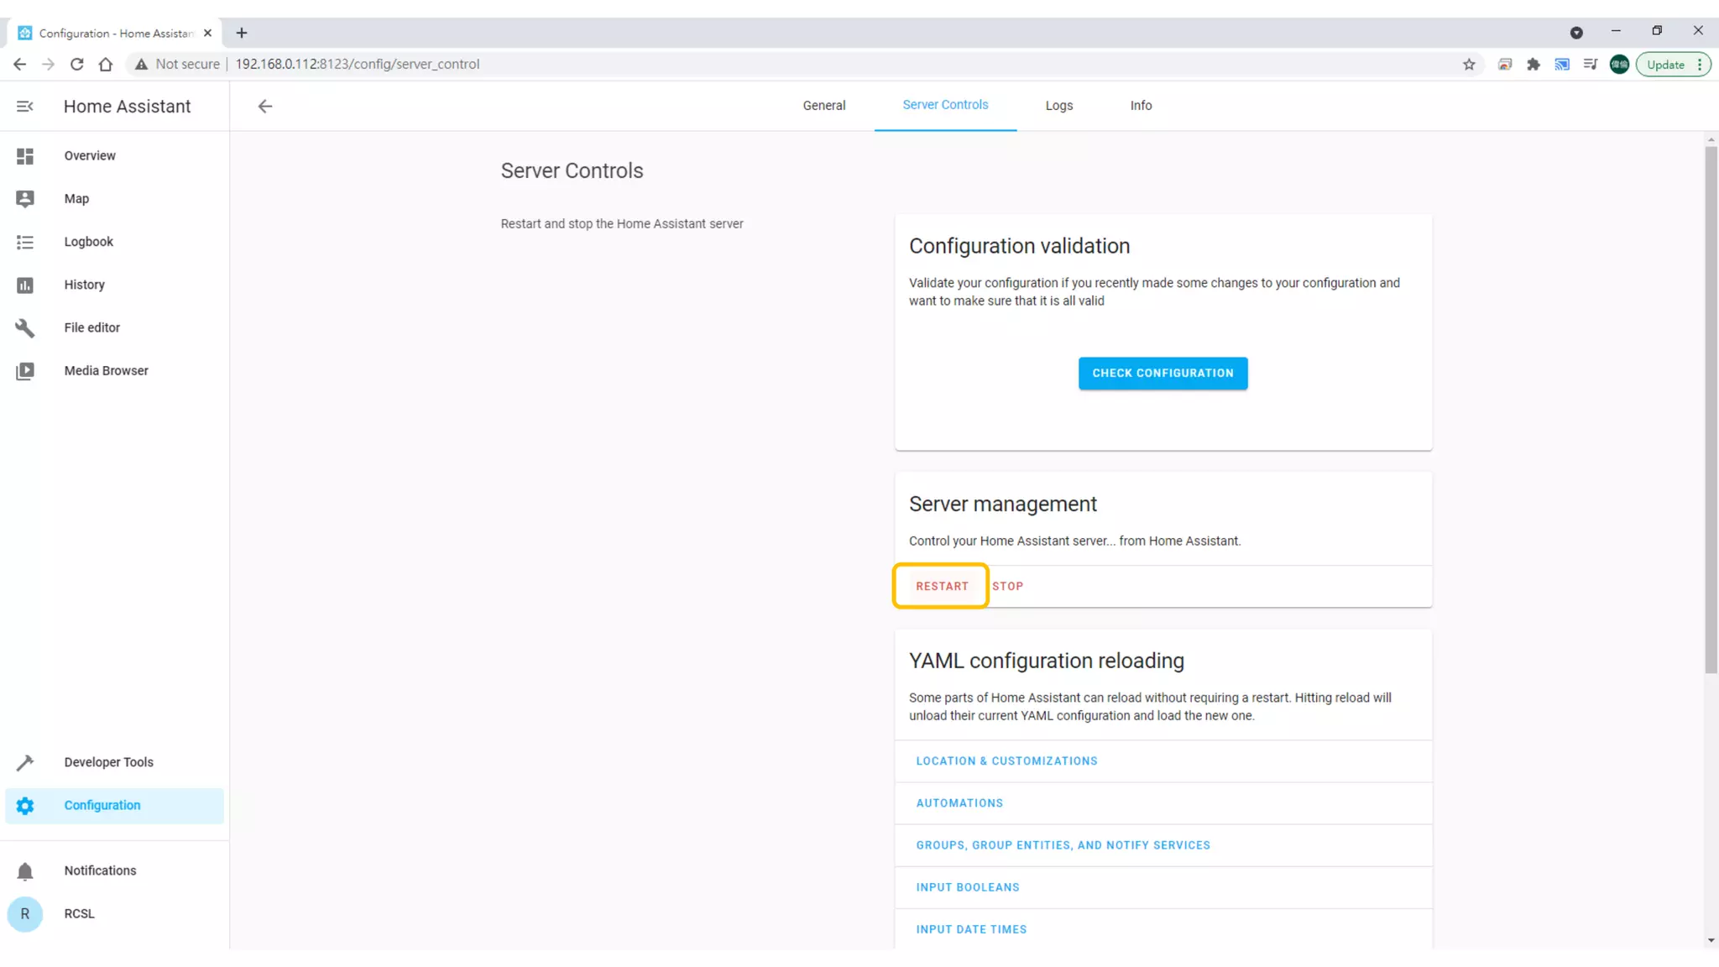The image size is (1719, 967).
Task: Click the page vertical scrollbar
Action: [1711, 410]
